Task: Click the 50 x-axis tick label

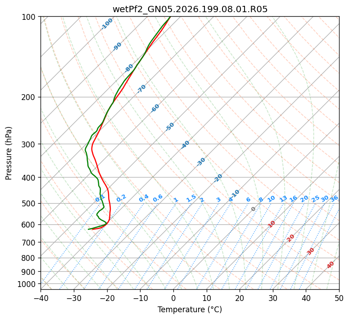Action: 339,298
